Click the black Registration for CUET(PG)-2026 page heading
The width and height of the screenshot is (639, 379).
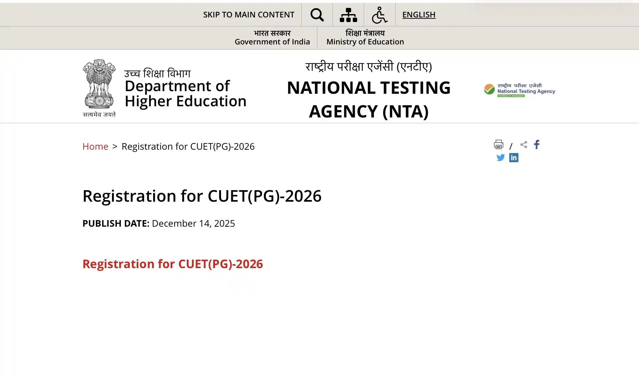tap(202, 196)
